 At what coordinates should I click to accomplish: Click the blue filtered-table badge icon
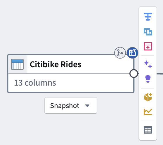[132, 53]
